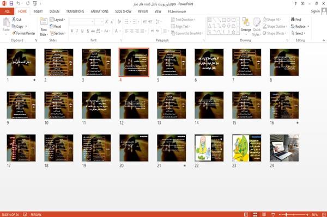Click the zoom slider in the status bar
This screenshot has height=217, width=327.
(293, 214)
